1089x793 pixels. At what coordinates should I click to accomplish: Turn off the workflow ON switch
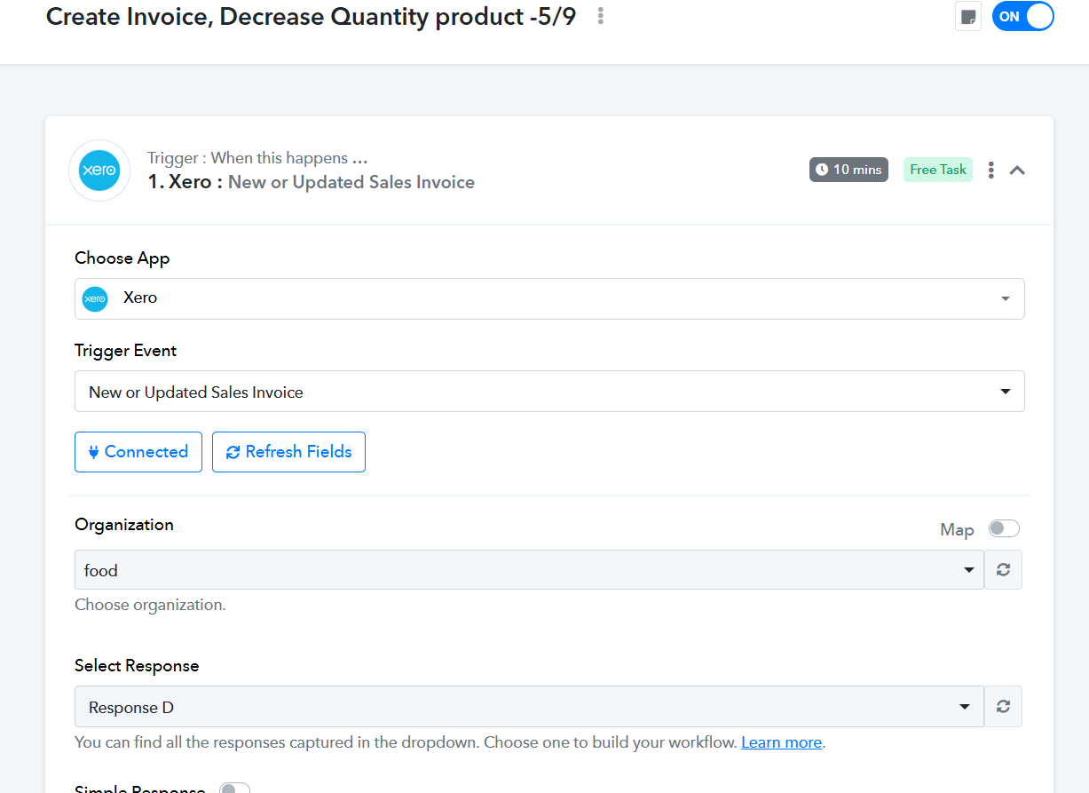coord(1022,17)
